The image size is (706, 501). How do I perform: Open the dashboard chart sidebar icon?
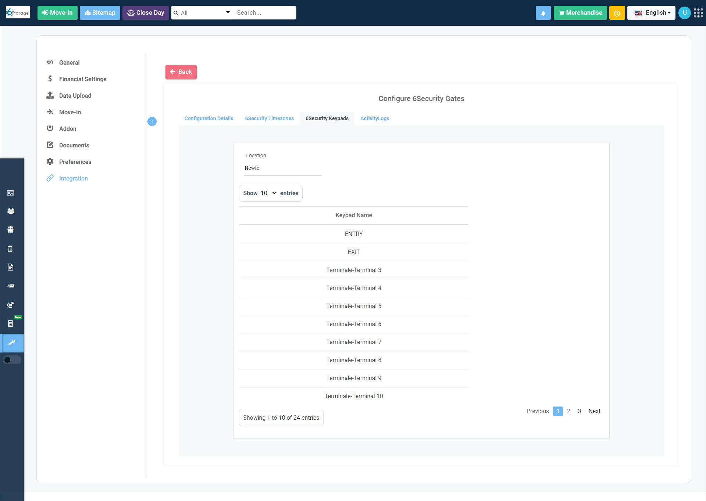[11, 193]
